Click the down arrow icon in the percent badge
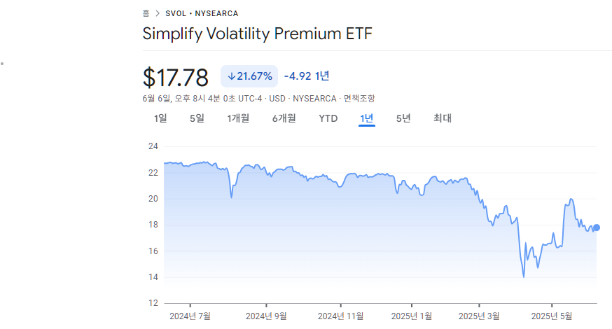Viewport: 612px width, 329px height. (232, 76)
